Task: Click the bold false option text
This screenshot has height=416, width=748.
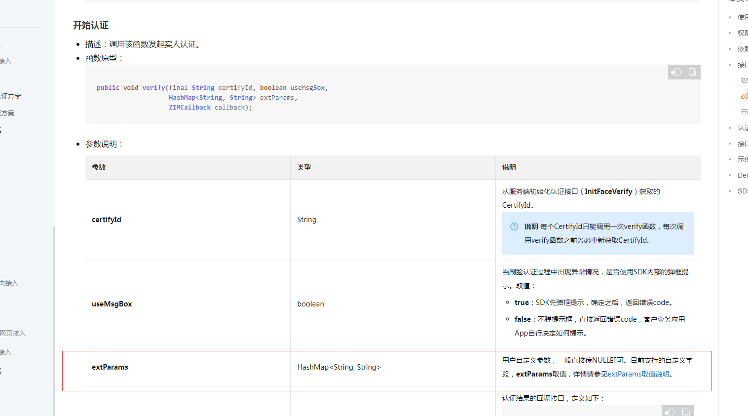Action: 523,319
